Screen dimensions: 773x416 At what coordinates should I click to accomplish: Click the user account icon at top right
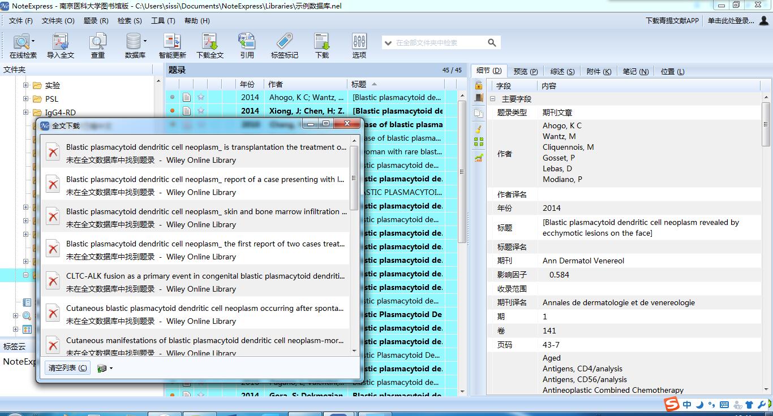pyautogui.click(x=764, y=20)
